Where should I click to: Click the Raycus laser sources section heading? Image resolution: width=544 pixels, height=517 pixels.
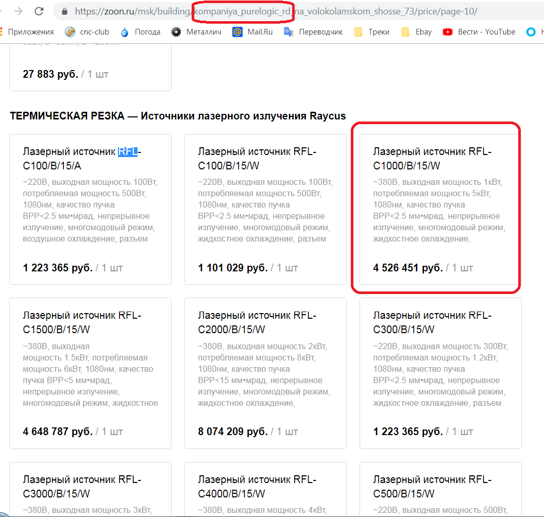pyautogui.click(x=178, y=116)
